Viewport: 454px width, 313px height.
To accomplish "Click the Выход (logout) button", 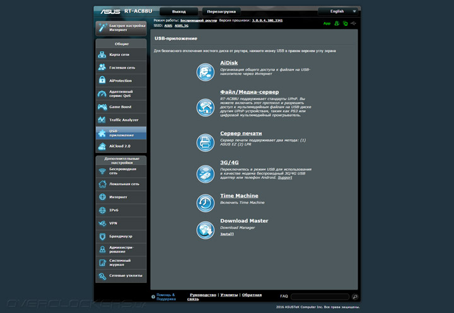I will tap(178, 11).
